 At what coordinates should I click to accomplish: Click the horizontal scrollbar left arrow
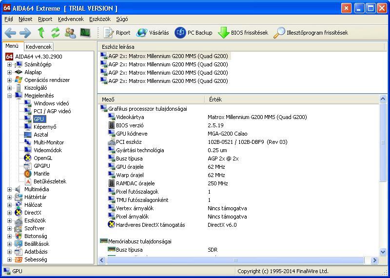(101, 260)
